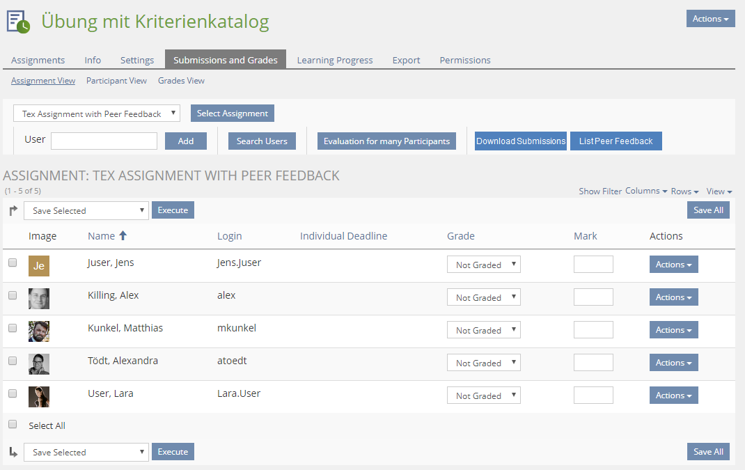Click Lara User's profile picture
This screenshot has height=470, width=745.
(39, 396)
